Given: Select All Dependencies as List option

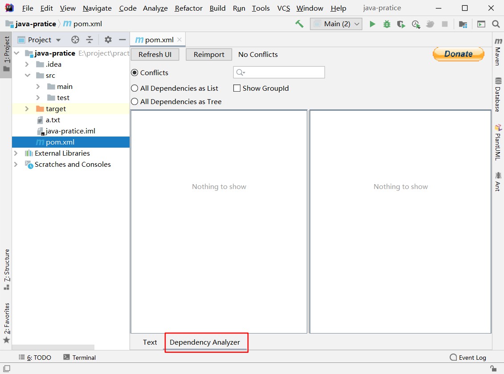Looking at the screenshot, I should (x=134, y=88).
